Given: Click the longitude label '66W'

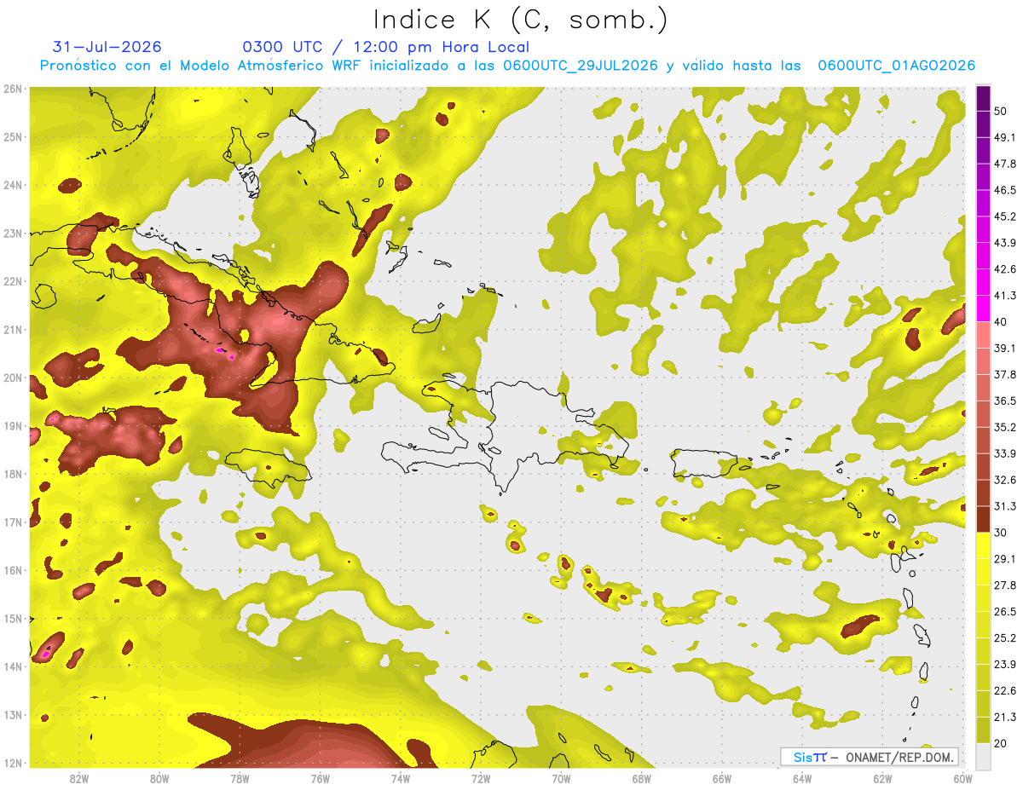Looking at the screenshot, I should pos(722,778).
